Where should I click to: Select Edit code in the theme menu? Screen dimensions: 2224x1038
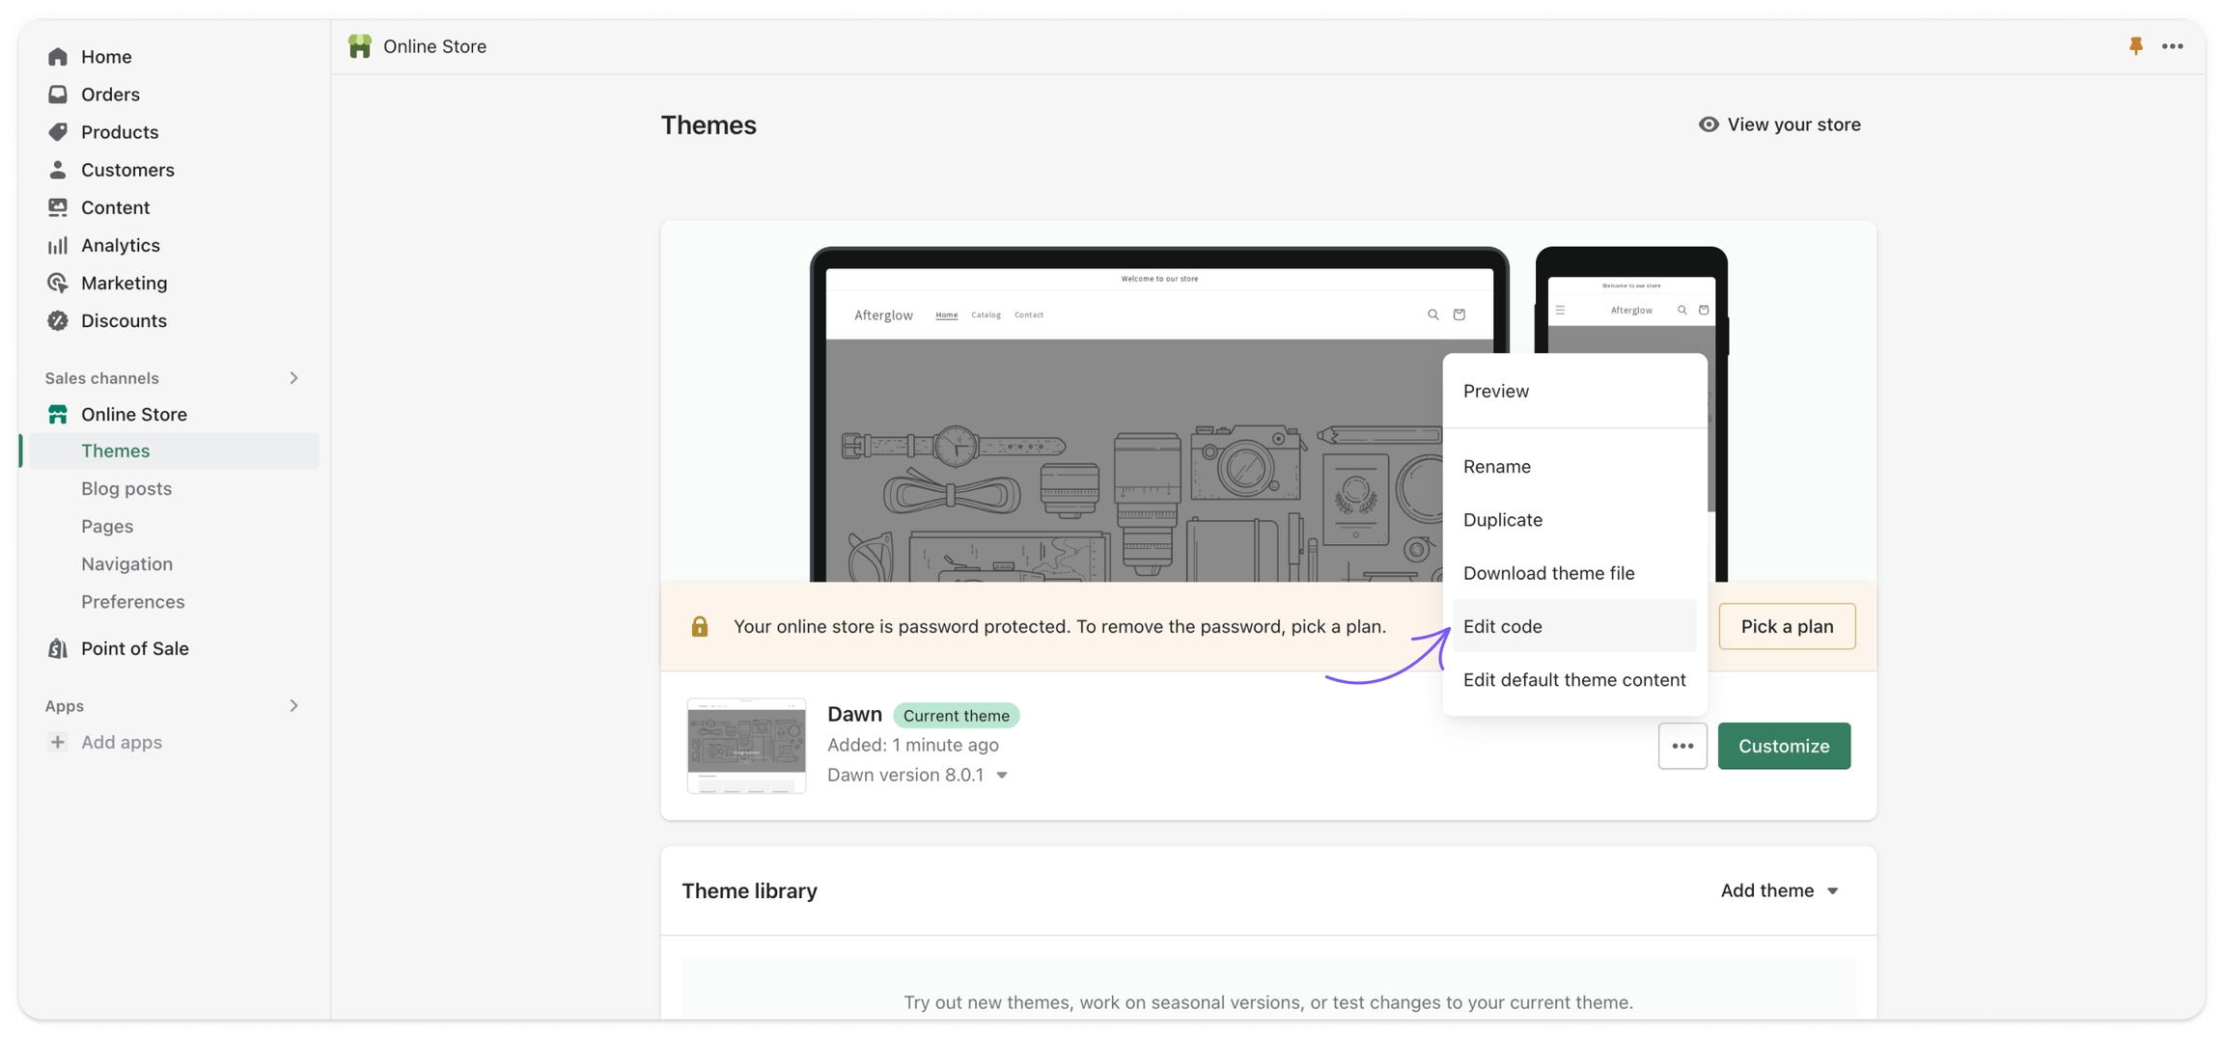coord(1574,626)
